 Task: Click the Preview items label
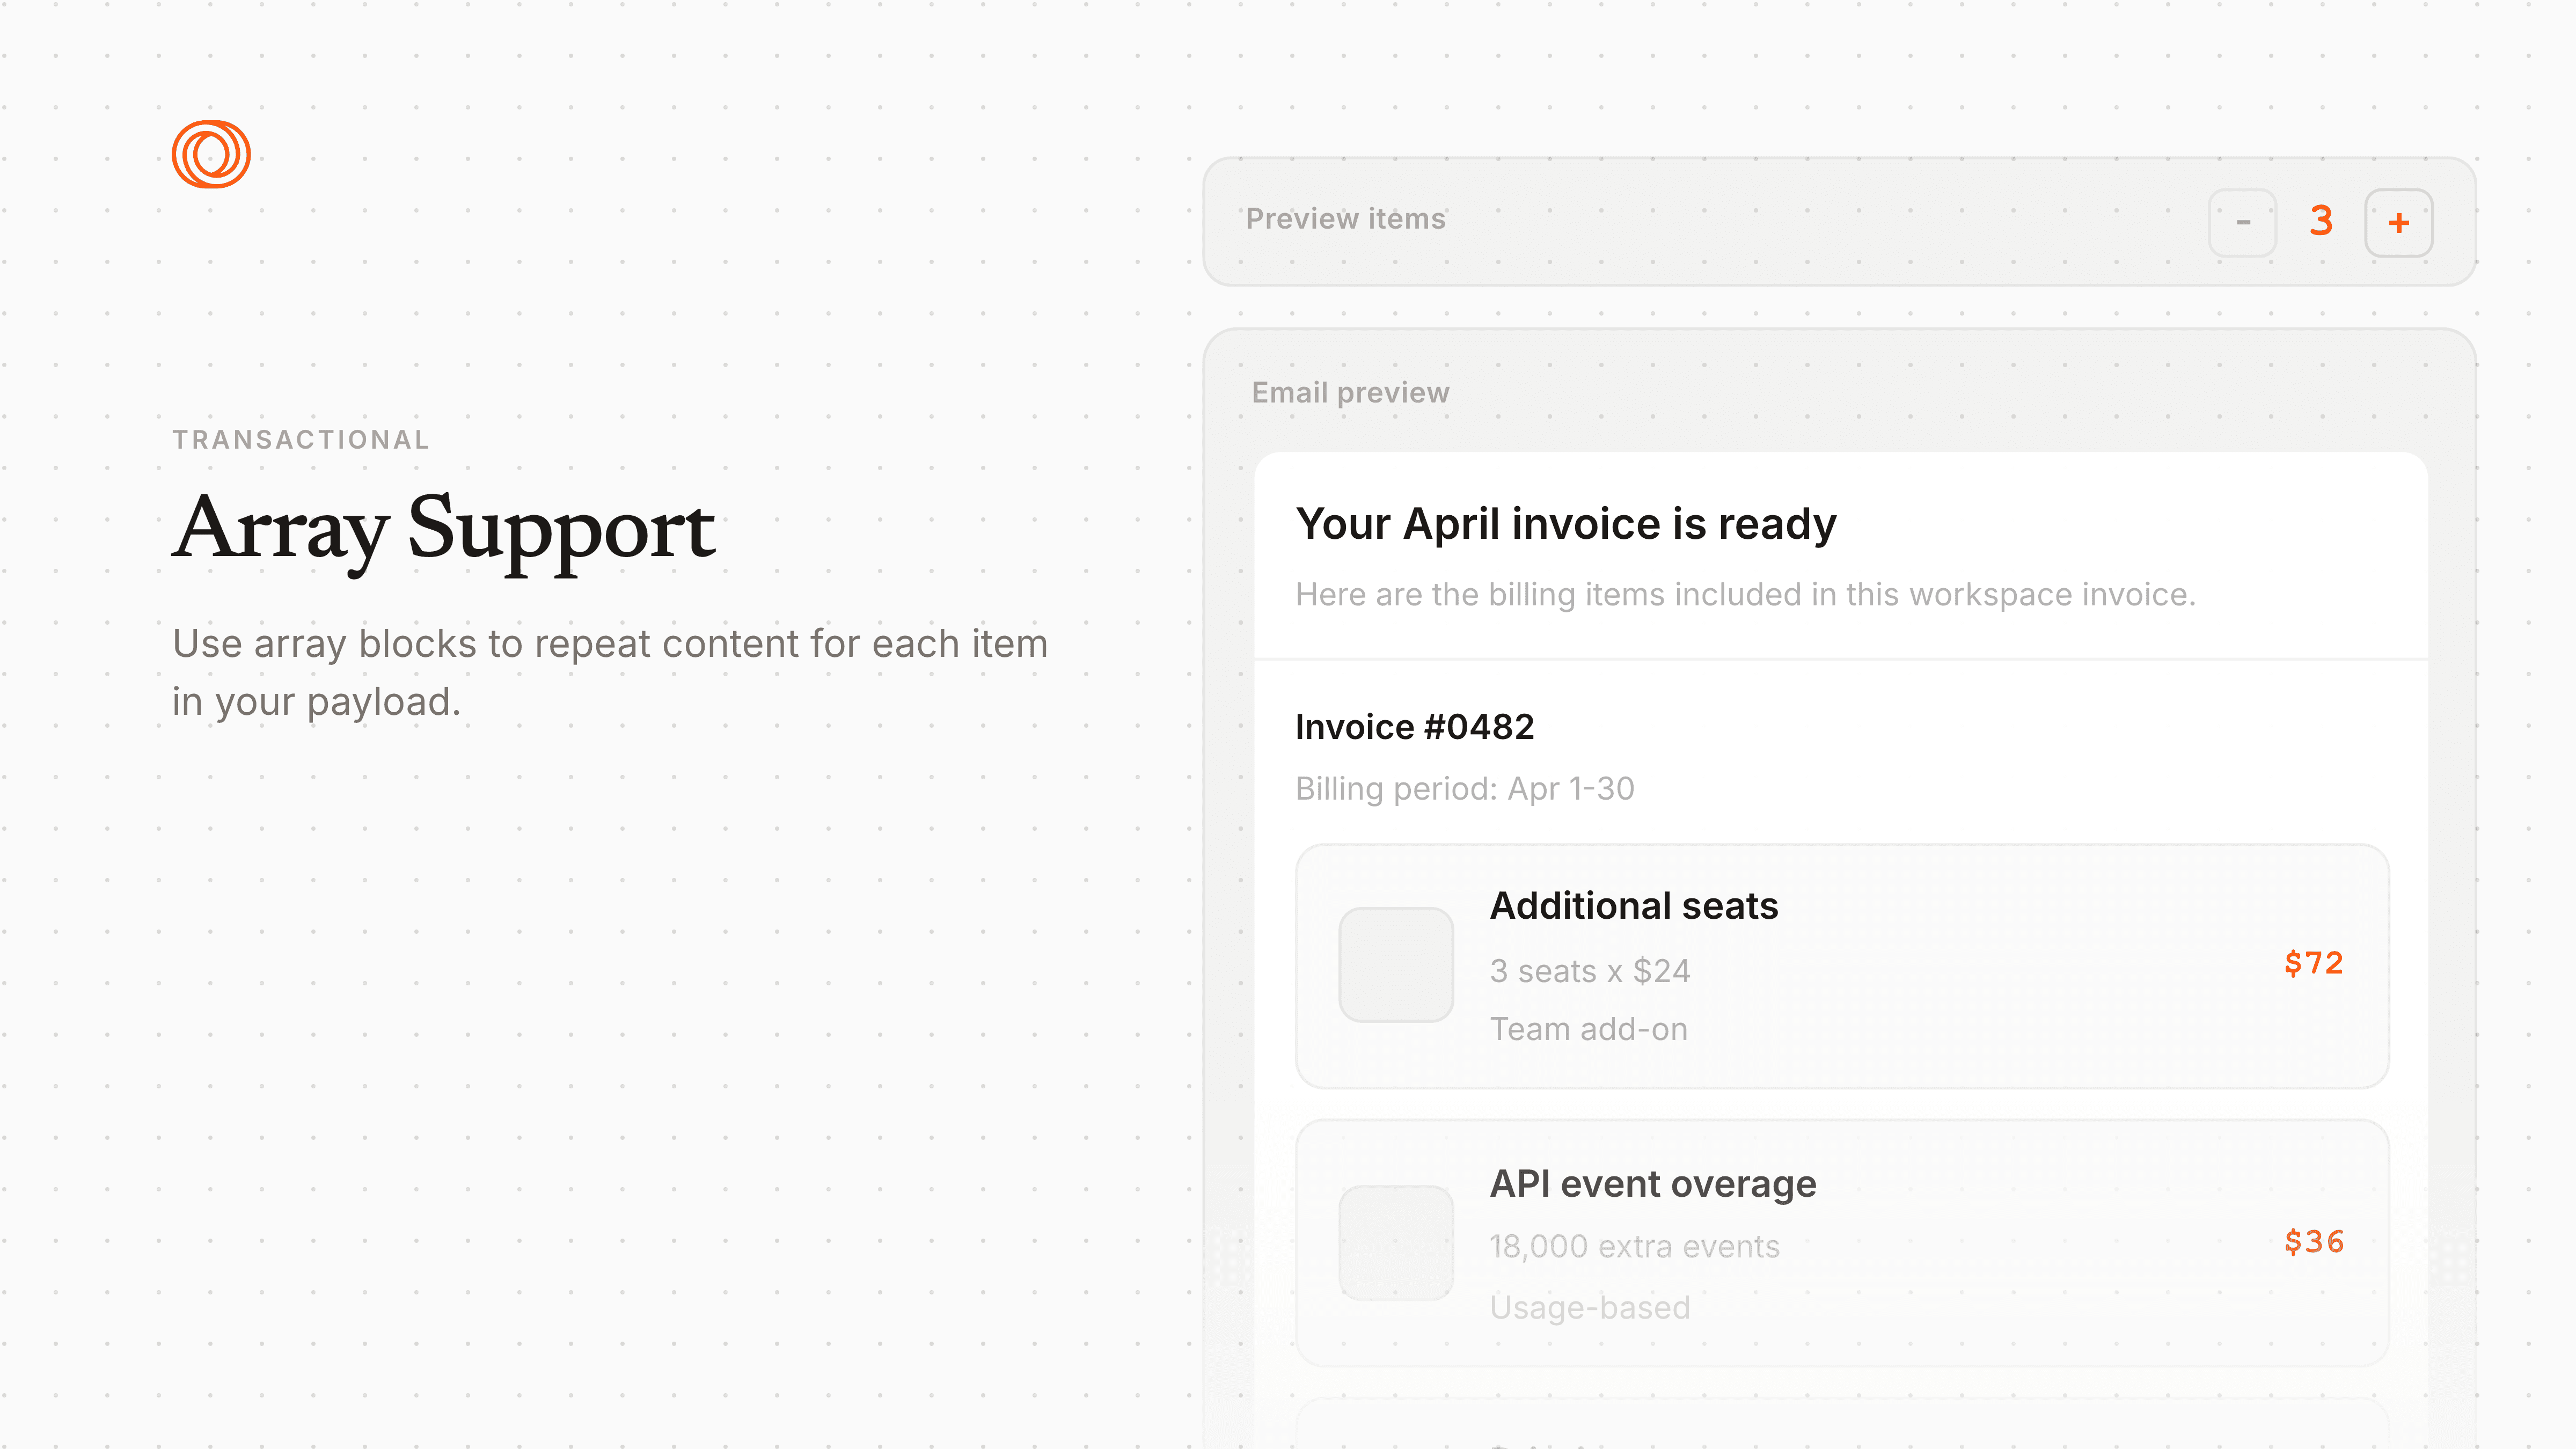(x=1345, y=219)
